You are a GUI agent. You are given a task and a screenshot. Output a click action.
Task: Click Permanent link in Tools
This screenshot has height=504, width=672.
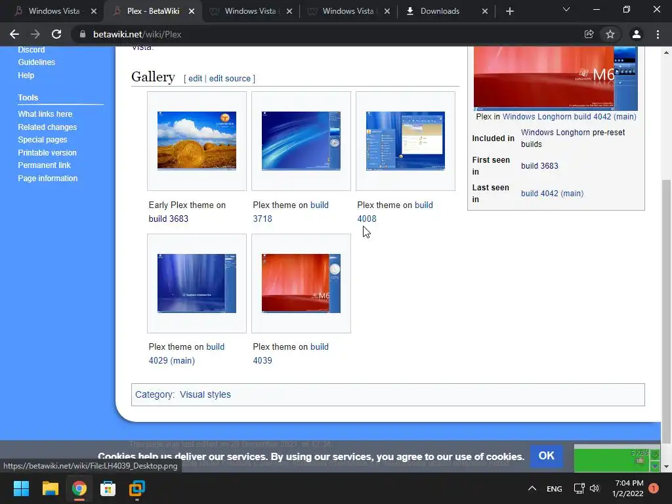44,165
